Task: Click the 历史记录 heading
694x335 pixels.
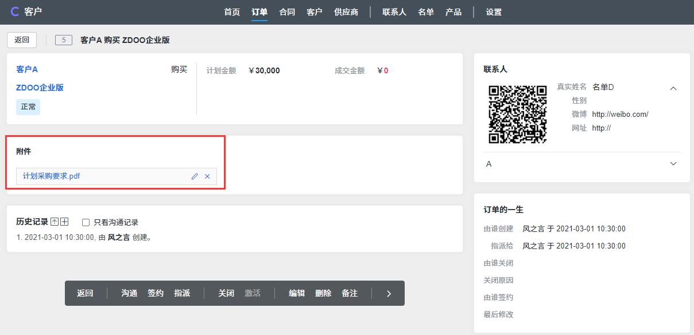Action: coord(32,222)
